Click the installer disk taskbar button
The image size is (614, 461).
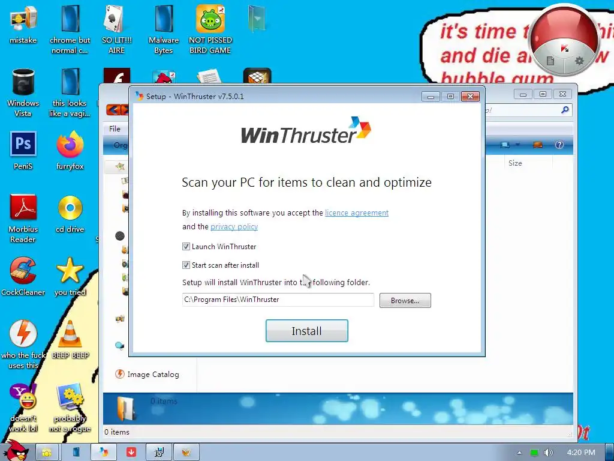158,452
